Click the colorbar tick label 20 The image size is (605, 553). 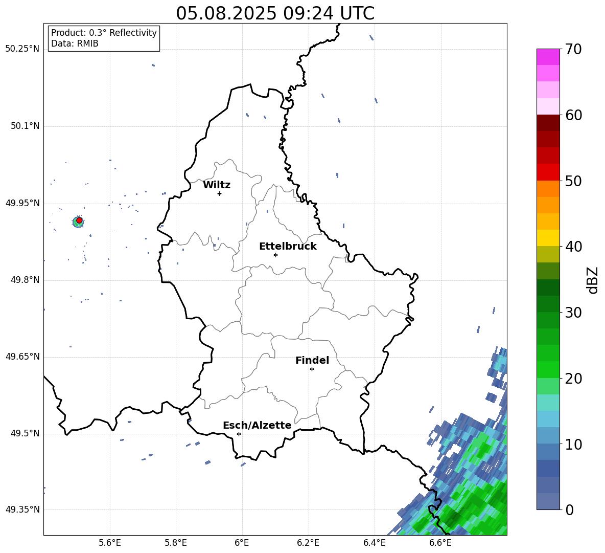573,379
